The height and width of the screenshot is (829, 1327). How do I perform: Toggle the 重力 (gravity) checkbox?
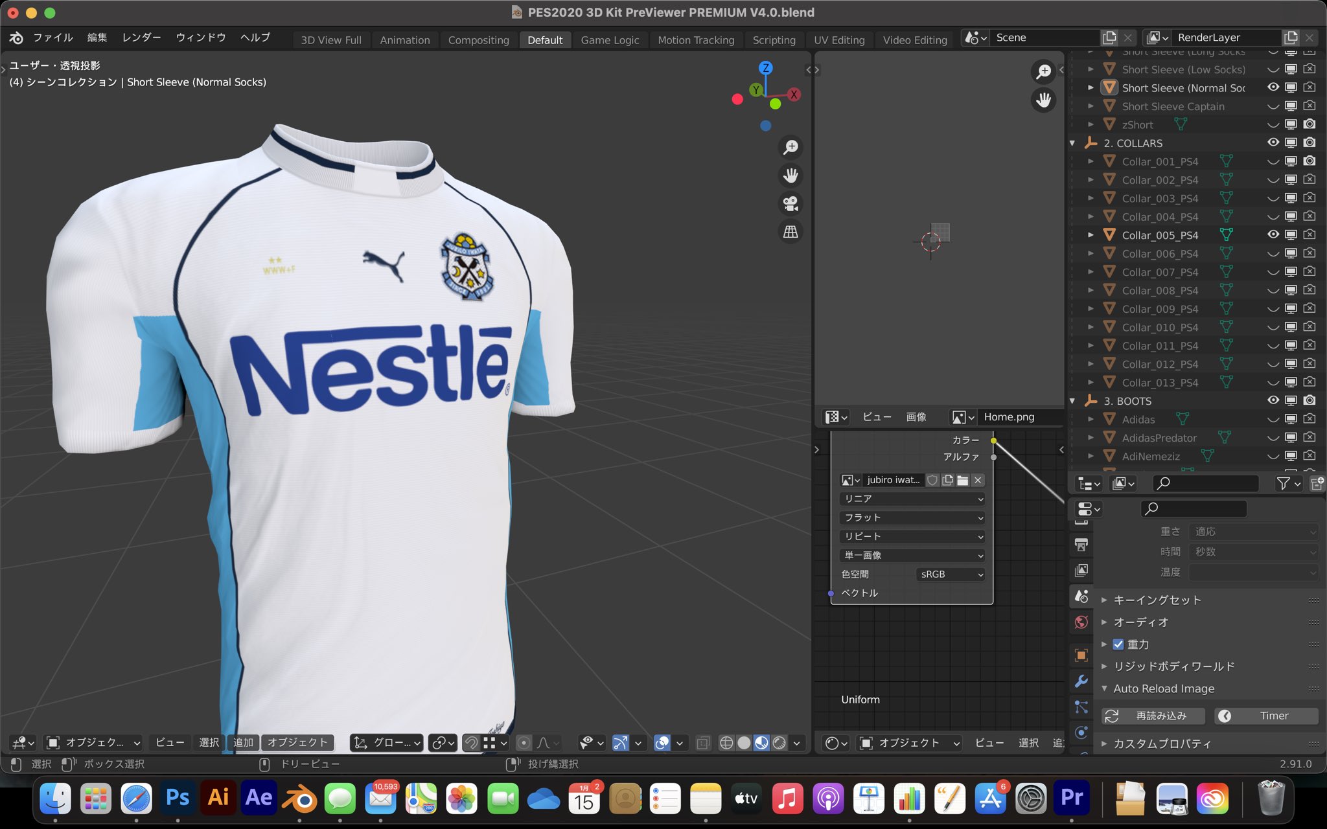pyautogui.click(x=1118, y=644)
